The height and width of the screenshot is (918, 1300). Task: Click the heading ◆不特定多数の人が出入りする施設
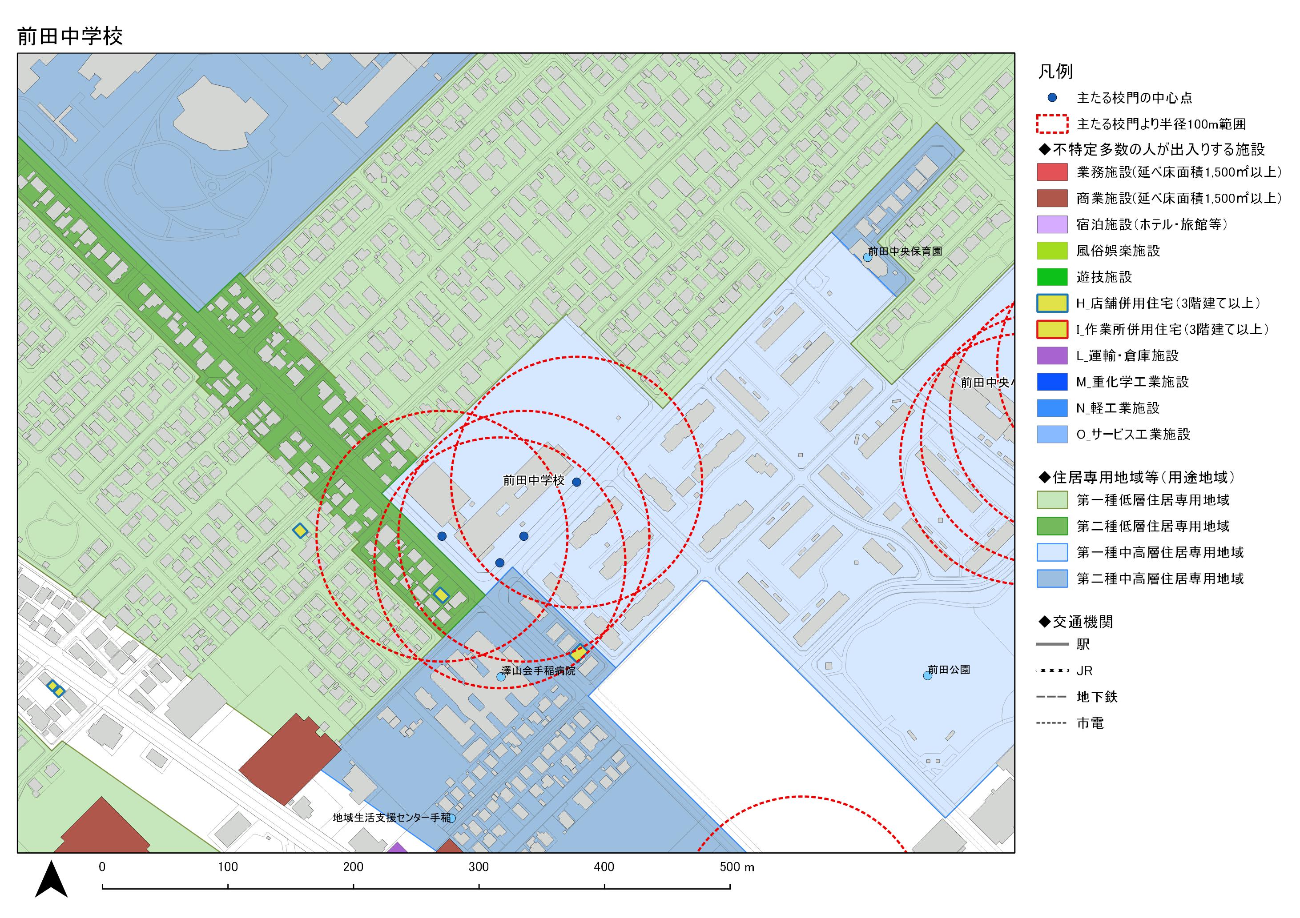(1151, 149)
